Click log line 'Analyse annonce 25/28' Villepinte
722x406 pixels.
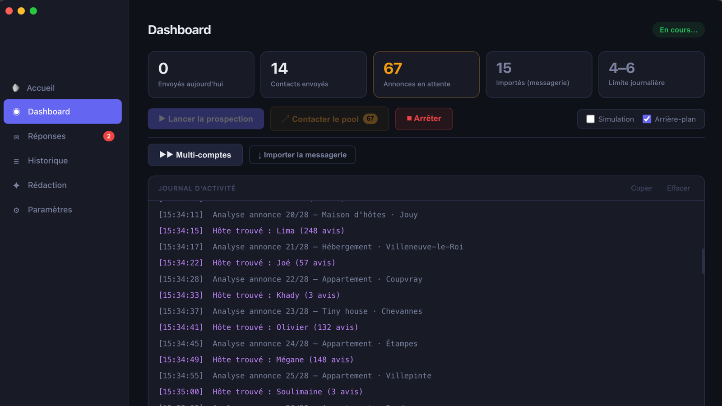click(295, 376)
